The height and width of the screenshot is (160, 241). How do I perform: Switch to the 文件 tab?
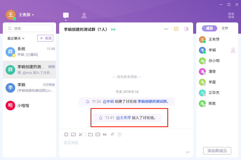click(225, 28)
